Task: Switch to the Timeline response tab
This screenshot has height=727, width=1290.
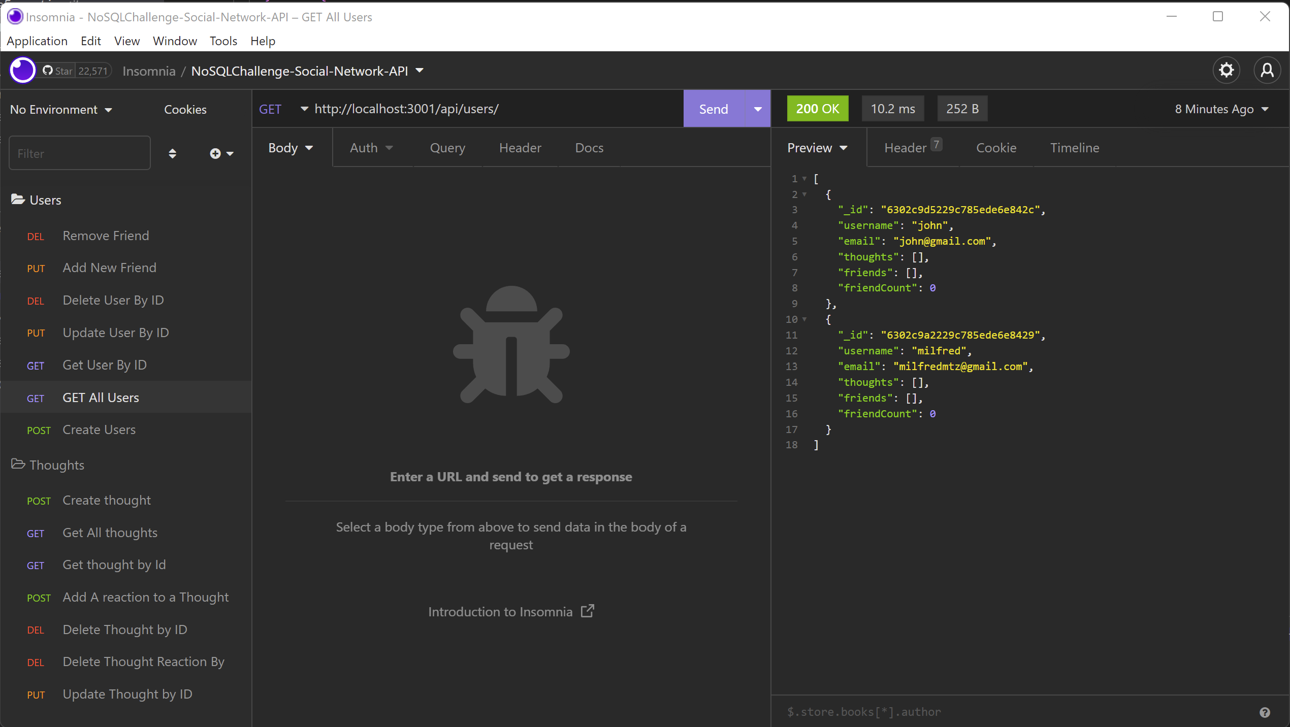Action: click(x=1075, y=148)
